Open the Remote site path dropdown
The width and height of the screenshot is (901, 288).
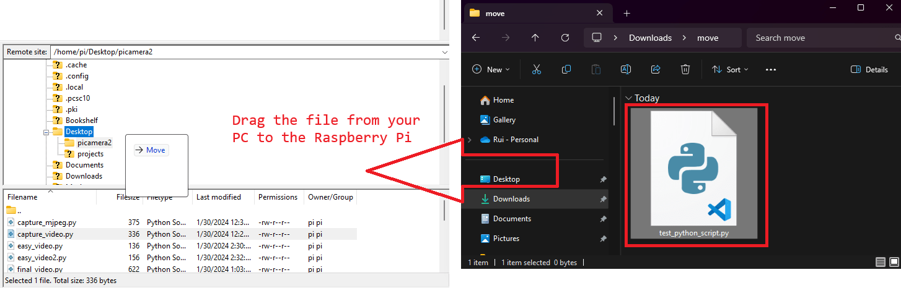[x=444, y=52]
